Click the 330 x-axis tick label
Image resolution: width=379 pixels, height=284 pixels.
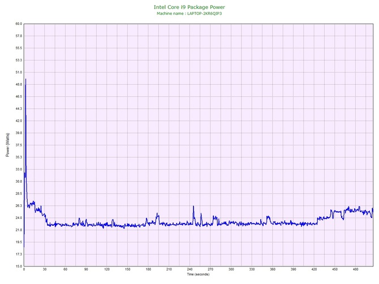click(x=252, y=269)
